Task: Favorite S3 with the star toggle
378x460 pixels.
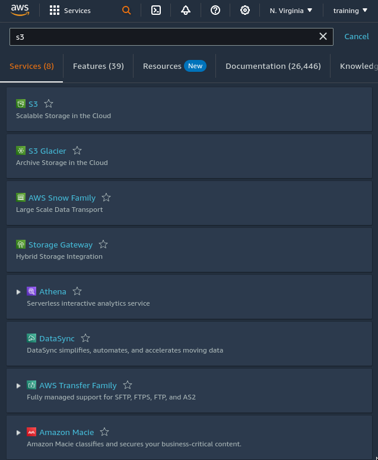Action: [x=49, y=104]
